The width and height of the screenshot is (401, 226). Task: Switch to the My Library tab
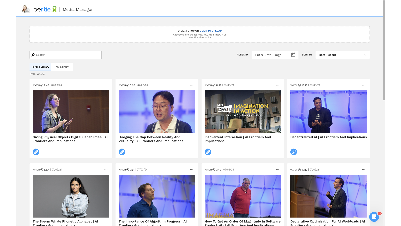coord(62,67)
